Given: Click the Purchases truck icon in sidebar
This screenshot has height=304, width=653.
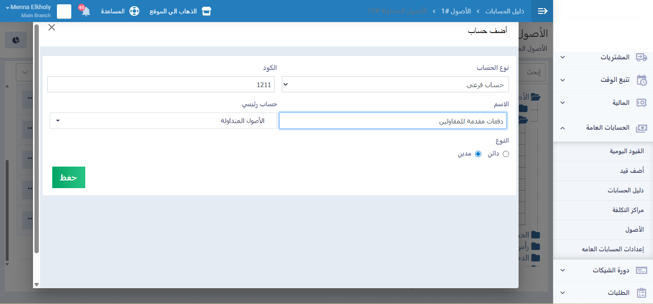Looking at the screenshot, I should coord(641,57).
